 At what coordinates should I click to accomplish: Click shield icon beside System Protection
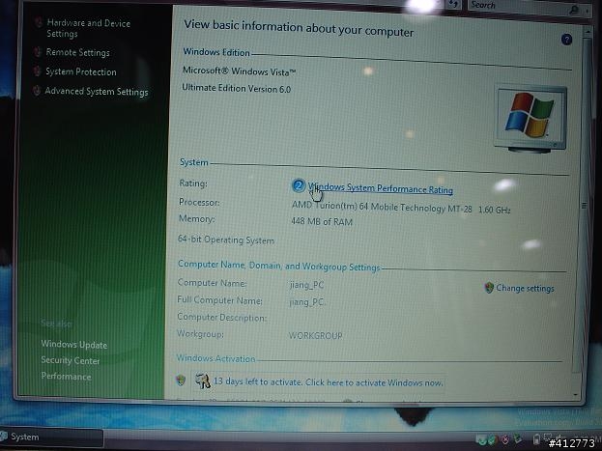click(37, 71)
